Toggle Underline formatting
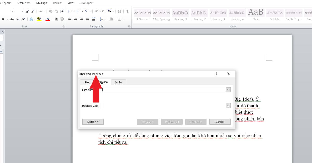 click(3, 19)
